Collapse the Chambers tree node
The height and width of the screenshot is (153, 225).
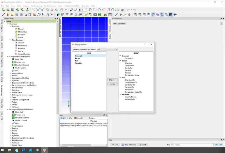[8, 24]
